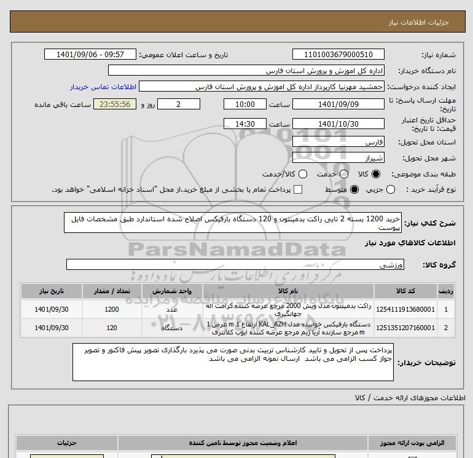Click the تاریخ نیاز column header

click(x=52, y=291)
